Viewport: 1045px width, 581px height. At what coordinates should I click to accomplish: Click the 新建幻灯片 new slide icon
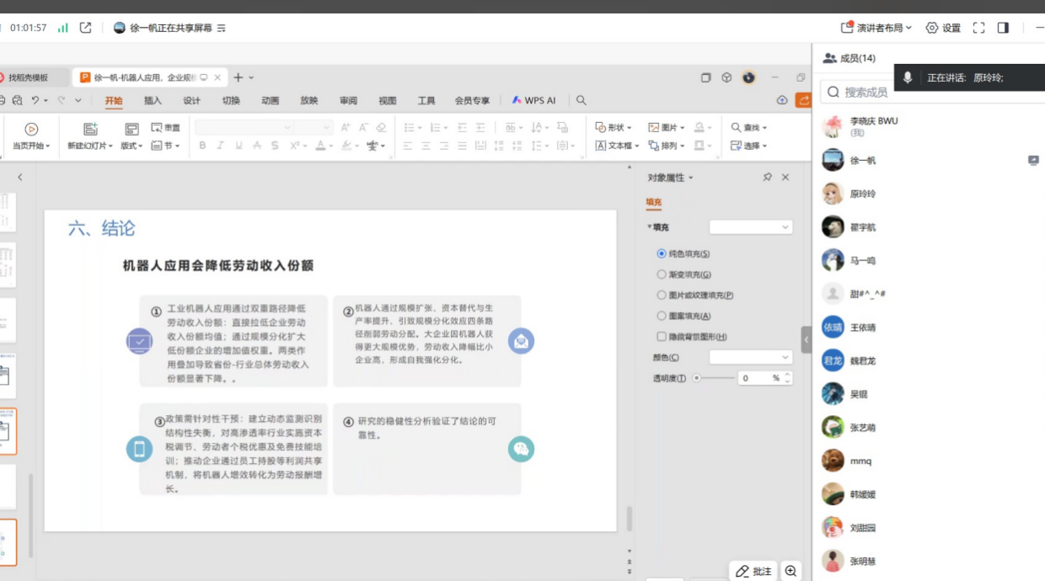pyautogui.click(x=90, y=129)
